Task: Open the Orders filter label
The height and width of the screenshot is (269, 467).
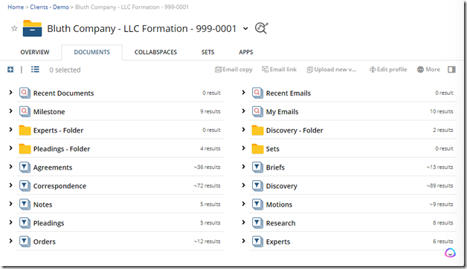Action: click(x=45, y=242)
